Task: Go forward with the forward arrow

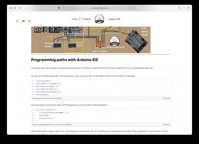Action: point(29,8)
